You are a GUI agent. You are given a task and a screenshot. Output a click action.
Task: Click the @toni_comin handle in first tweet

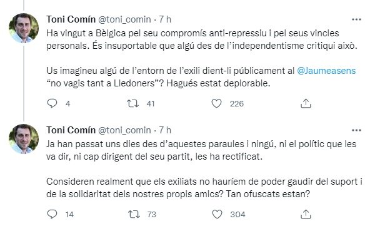(124, 19)
